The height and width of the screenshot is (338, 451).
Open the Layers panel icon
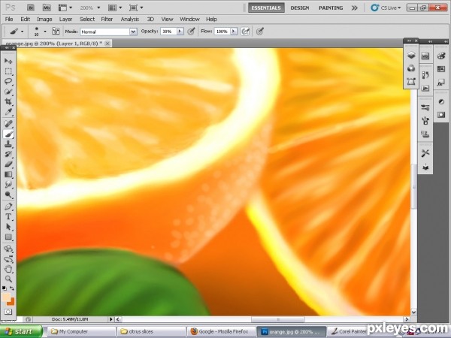[411, 55]
